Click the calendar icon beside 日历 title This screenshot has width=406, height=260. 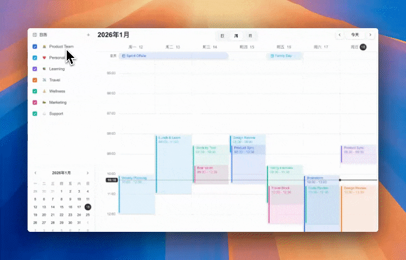point(35,35)
